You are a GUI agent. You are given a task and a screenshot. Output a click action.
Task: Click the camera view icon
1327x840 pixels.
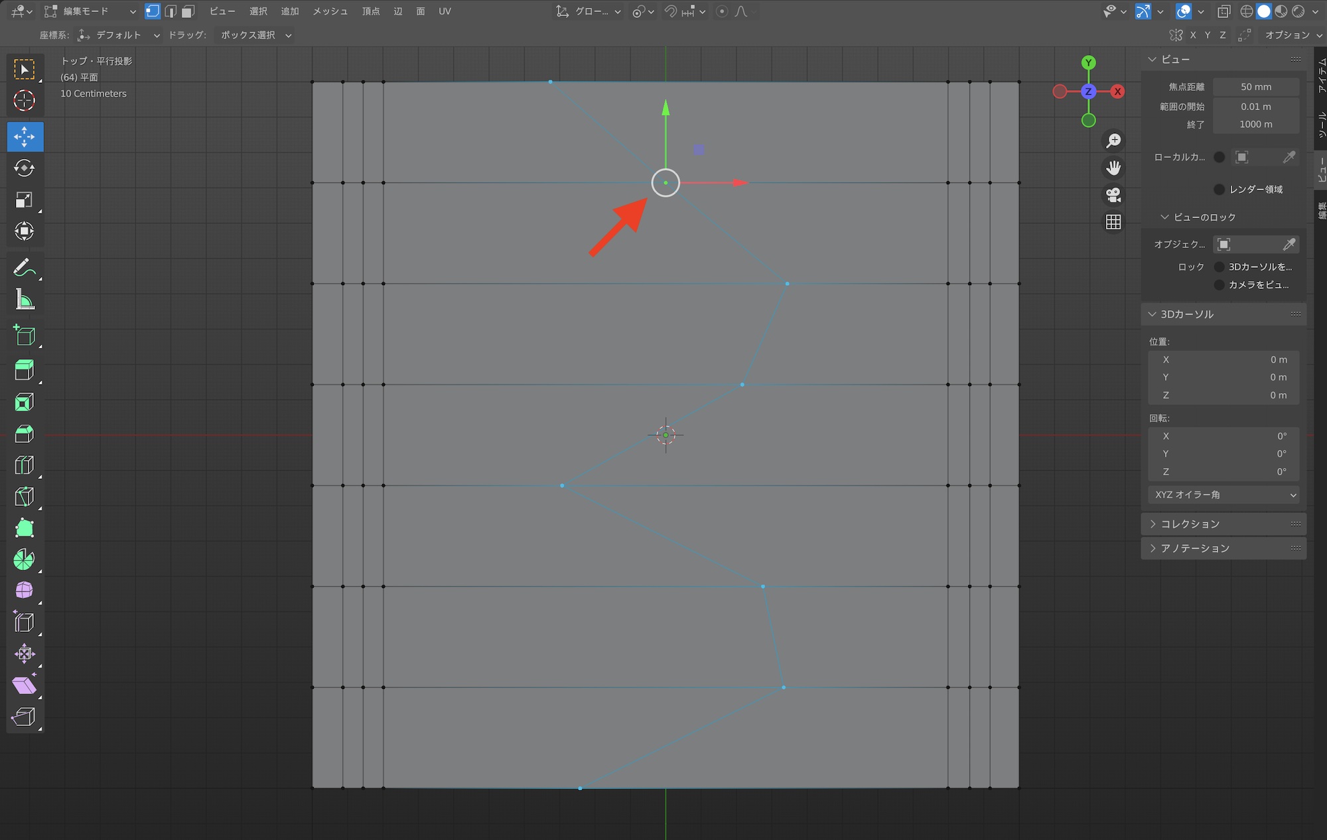1113,195
